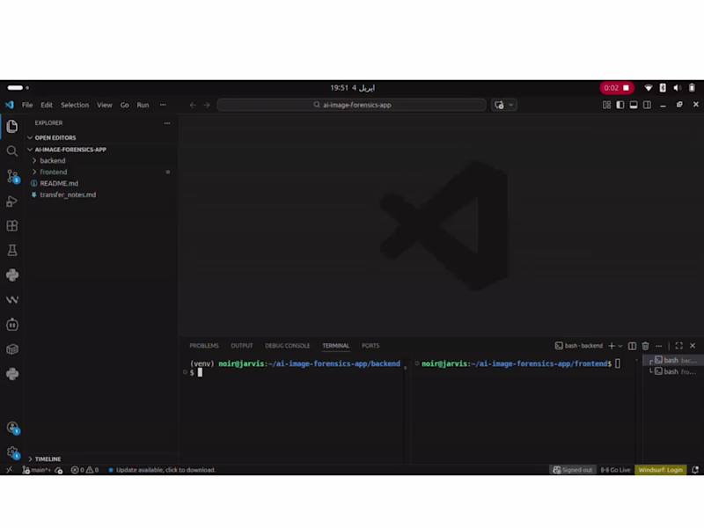Open the new terminal launch profile dropdown

click(x=620, y=346)
